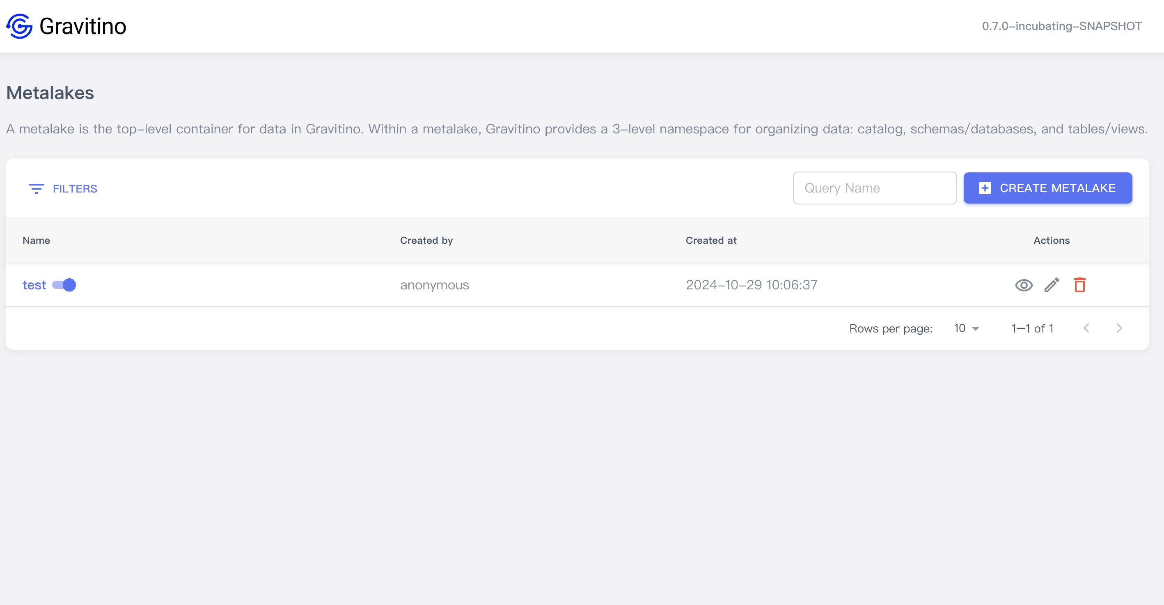1164x605 pixels.
Task: Sort by Created by column header
Action: point(426,241)
